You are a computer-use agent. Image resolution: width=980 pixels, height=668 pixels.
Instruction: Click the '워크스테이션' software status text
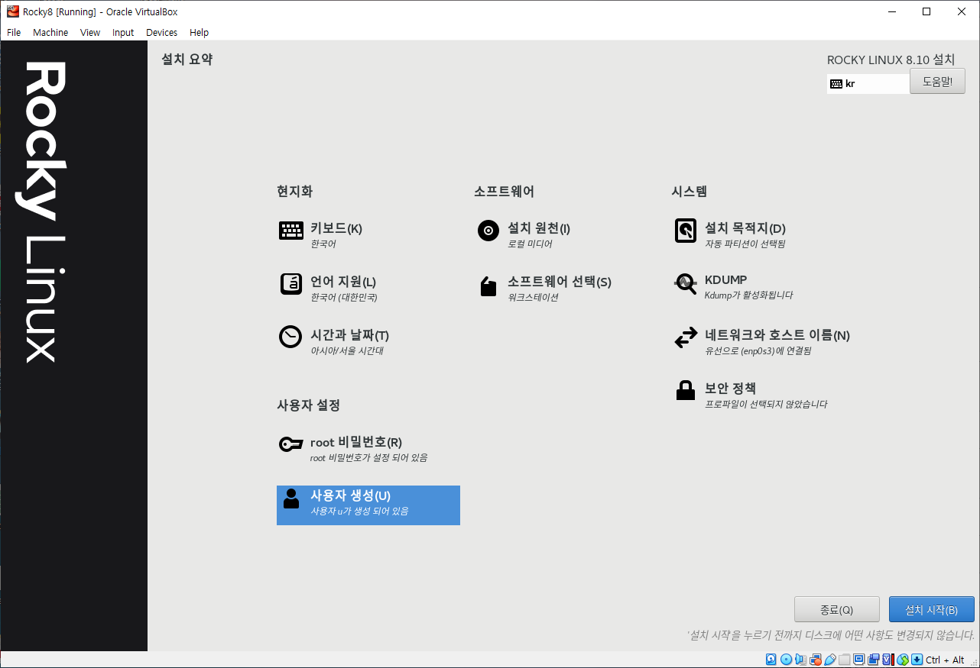point(533,298)
